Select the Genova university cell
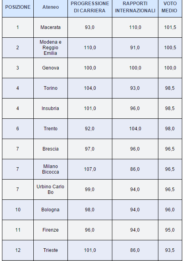Viewport: 183px width, 261px height. [x=50, y=68]
